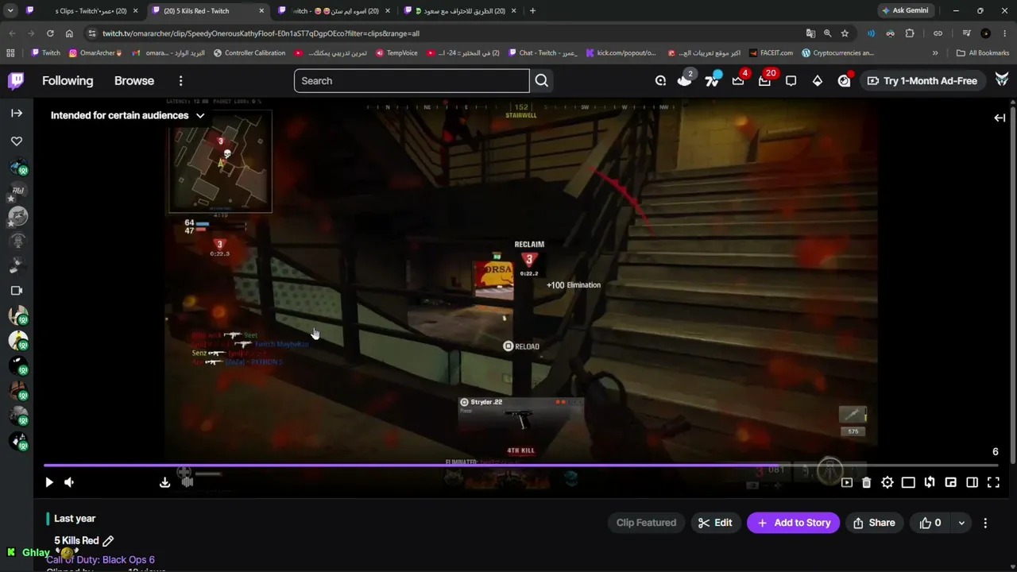Viewport: 1017px width, 572px height.
Task: Open the FACEIT.com bookmark
Action: (771, 53)
